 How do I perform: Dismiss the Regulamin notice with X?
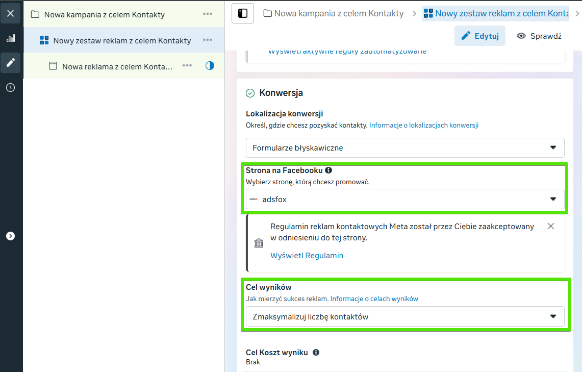pos(551,226)
